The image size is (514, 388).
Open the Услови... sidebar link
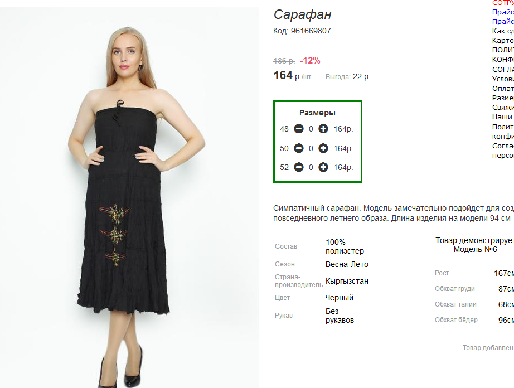click(503, 79)
